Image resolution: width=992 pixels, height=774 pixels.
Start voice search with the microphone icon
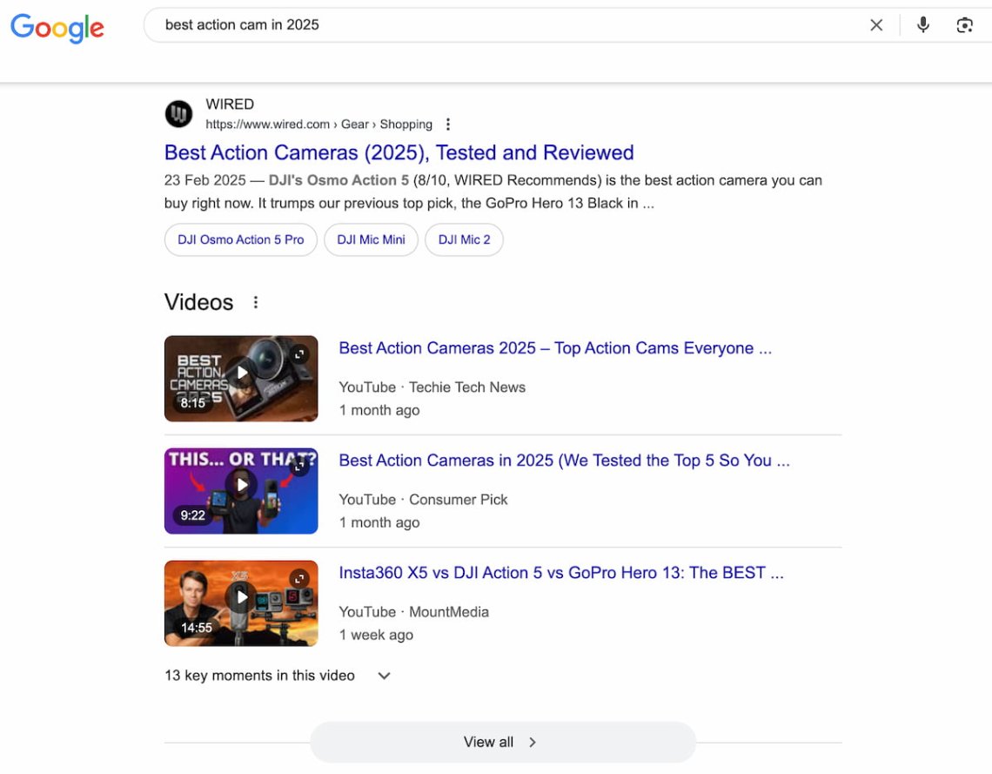[x=923, y=24]
